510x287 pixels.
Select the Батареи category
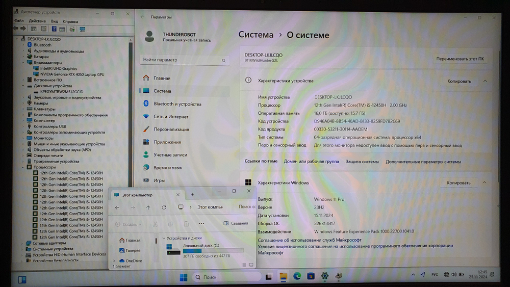click(41, 57)
